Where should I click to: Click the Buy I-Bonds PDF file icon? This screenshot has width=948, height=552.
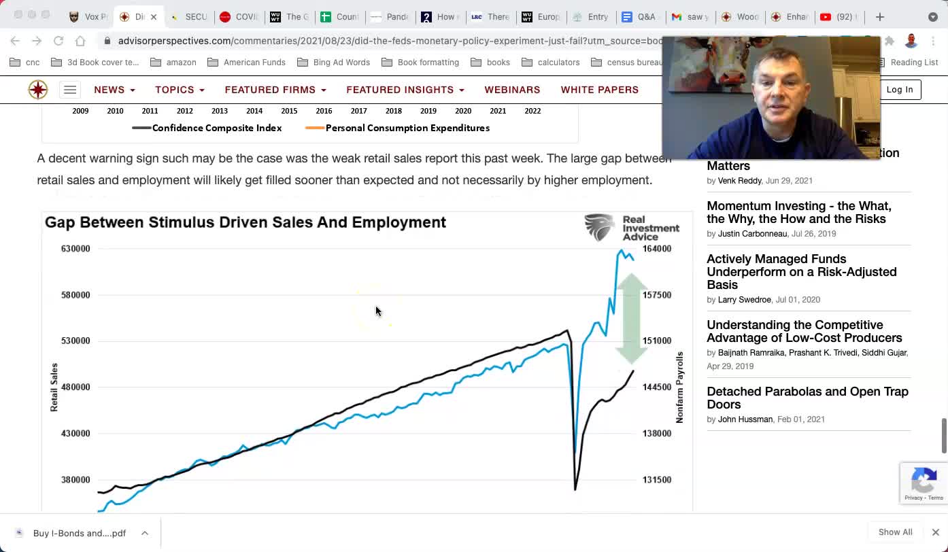(x=19, y=533)
